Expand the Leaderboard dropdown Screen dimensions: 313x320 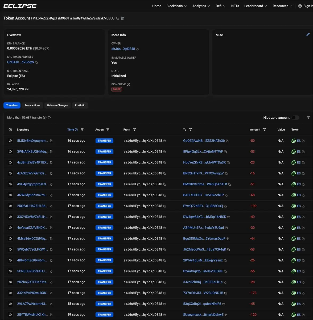pos(256,6)
